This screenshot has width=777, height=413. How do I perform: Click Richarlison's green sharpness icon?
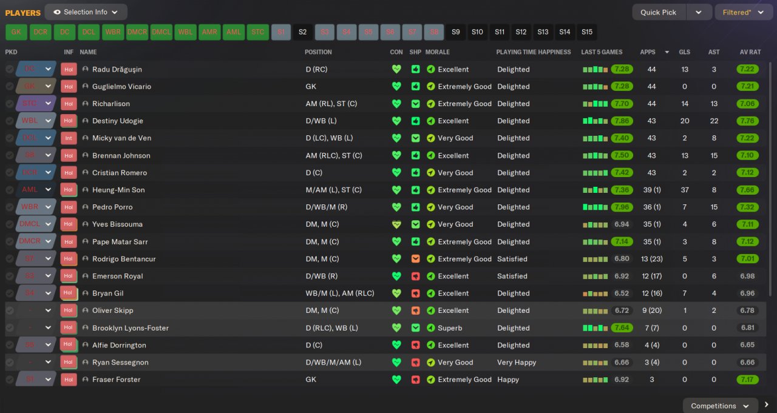point(415,104)
